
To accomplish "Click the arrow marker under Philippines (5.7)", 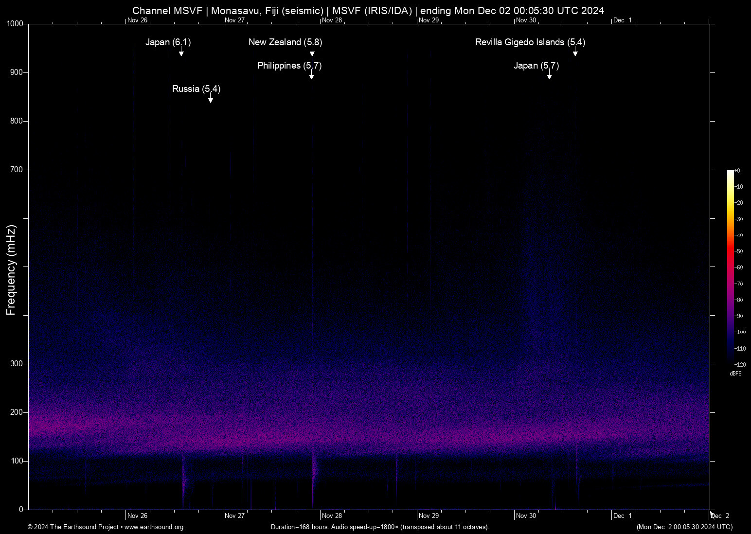I will click(x=312, y=75).
